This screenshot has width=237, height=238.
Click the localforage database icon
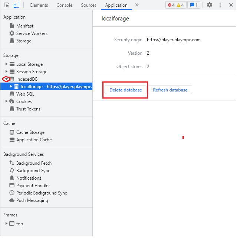click(x=16, y=87)
